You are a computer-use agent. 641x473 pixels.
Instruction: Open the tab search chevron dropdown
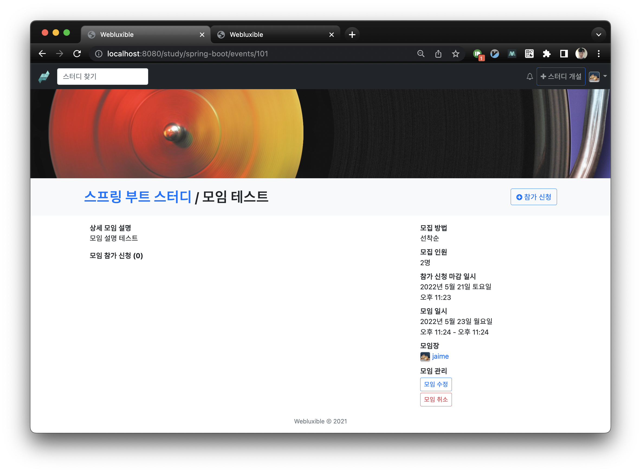click(x=598, y=35)
